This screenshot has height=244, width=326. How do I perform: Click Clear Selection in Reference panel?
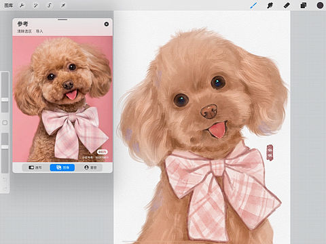(x=24, y=31)
